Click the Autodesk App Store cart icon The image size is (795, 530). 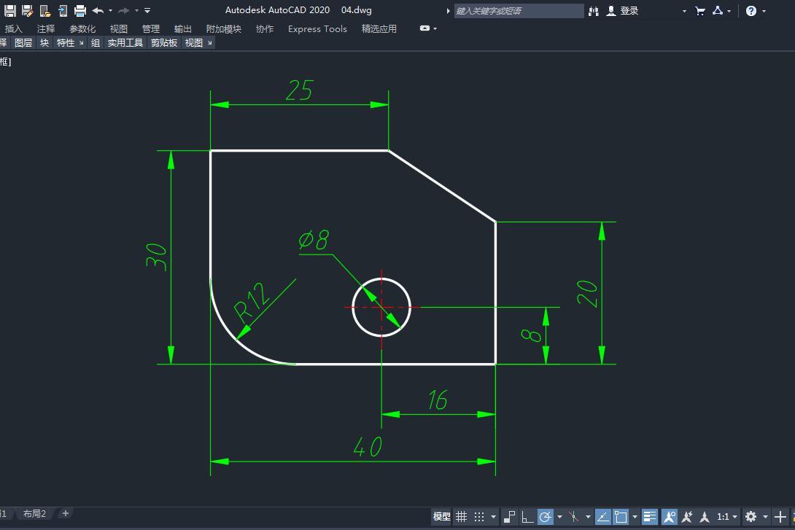pos(700,11)
